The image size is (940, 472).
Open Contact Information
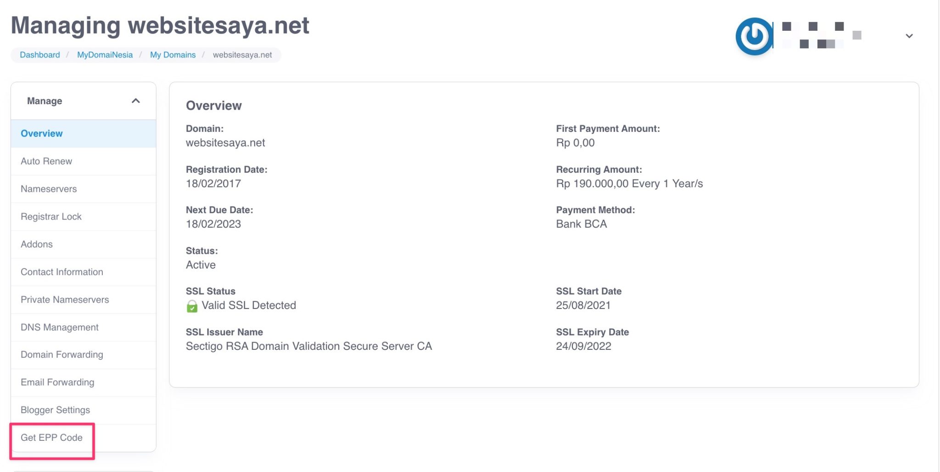(x=62, y=272)
